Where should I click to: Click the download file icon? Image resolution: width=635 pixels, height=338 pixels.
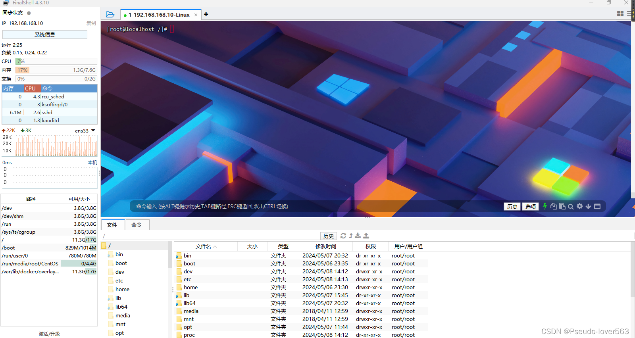coord(358,236)
